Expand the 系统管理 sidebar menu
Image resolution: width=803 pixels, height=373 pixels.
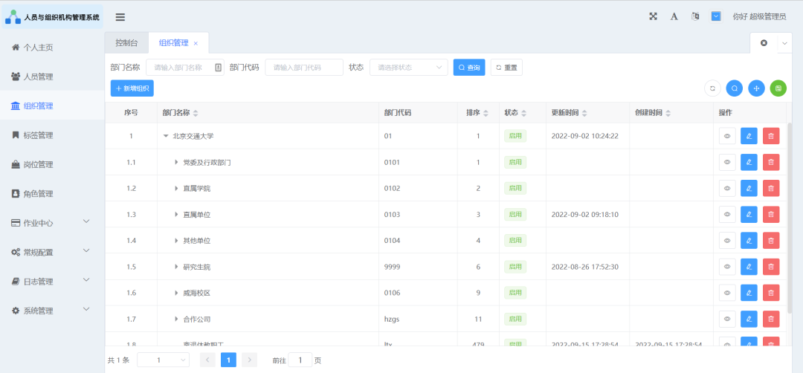click(x=51, y=311)
